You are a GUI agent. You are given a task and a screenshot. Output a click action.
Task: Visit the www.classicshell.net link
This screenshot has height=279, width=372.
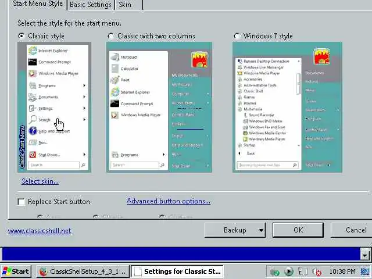point(40,231)
